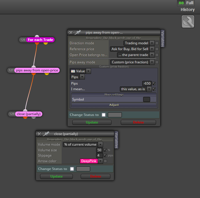This screenshot has height=198, width=200.
Task: Uncheck the Volume size checkbox
Action: click(105, 150)
